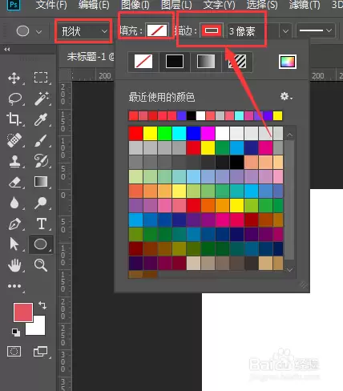Screen dimensions: 343x391
Task: Pick the pure yellow swatch in top row
Action: (150, 133)
